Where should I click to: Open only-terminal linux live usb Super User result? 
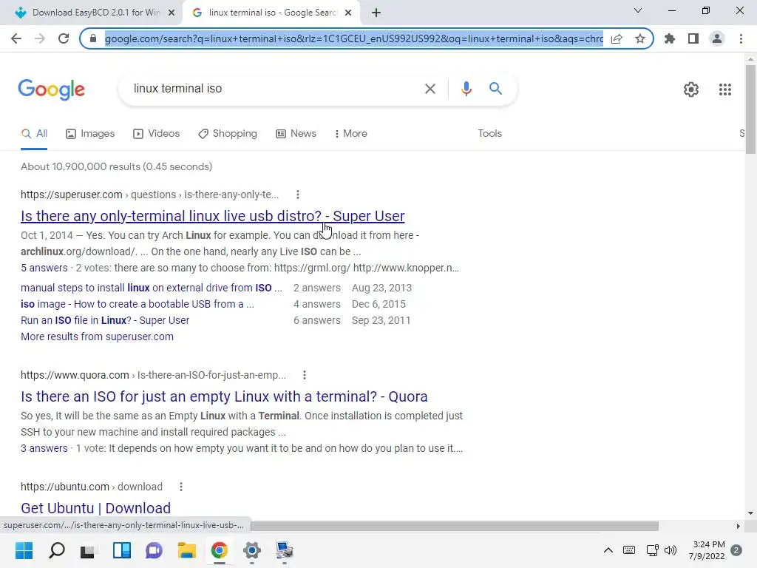tap(212, 217)
